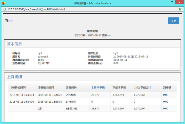Click the 使用金额(元) label
185x124 pixels.
pos(95,63)
